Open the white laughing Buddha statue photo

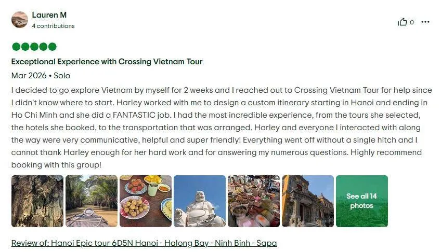(199, 201)
